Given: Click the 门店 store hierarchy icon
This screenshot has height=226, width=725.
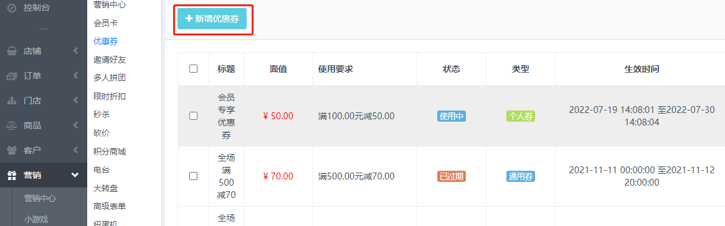Looking at the screenshot, I should tap(12, 101).
